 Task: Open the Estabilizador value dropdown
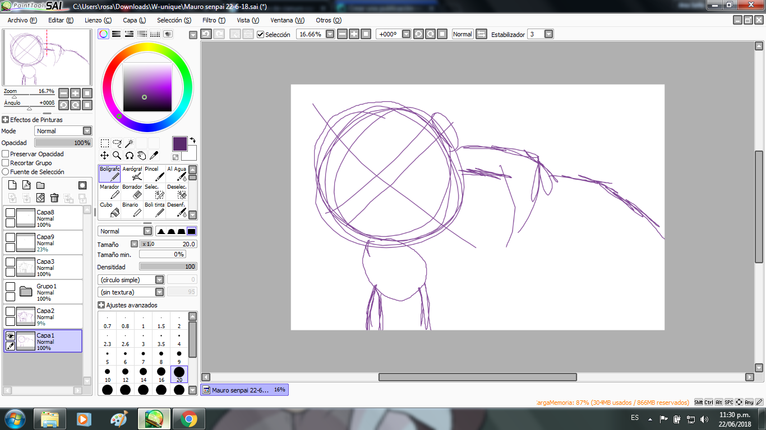(548, 34)
